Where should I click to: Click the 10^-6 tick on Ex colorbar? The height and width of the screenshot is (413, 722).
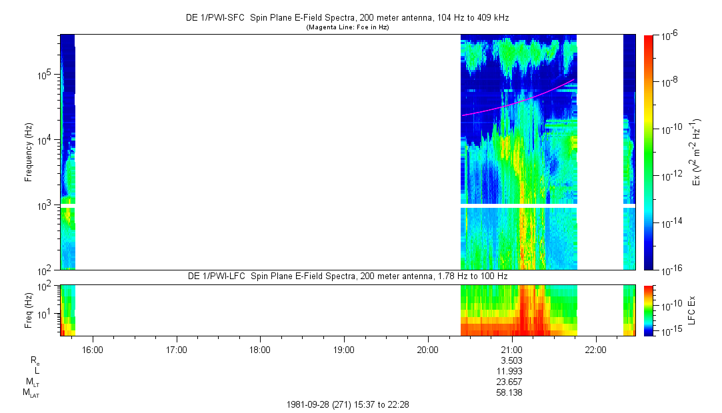tap(671, 35)
